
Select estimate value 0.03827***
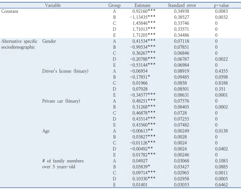144,137
